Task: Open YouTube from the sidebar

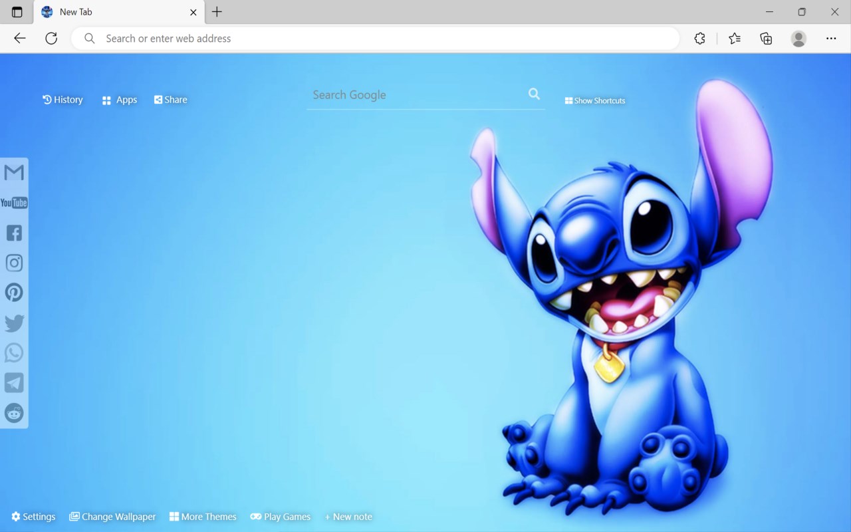Action: [14, 203]
